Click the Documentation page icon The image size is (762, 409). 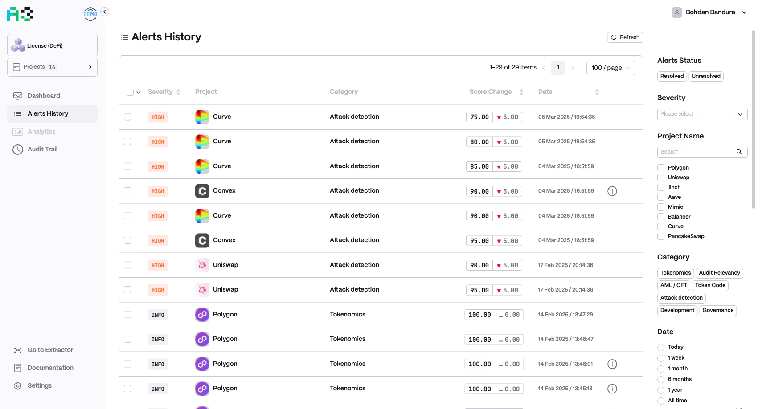pos(18,368)
